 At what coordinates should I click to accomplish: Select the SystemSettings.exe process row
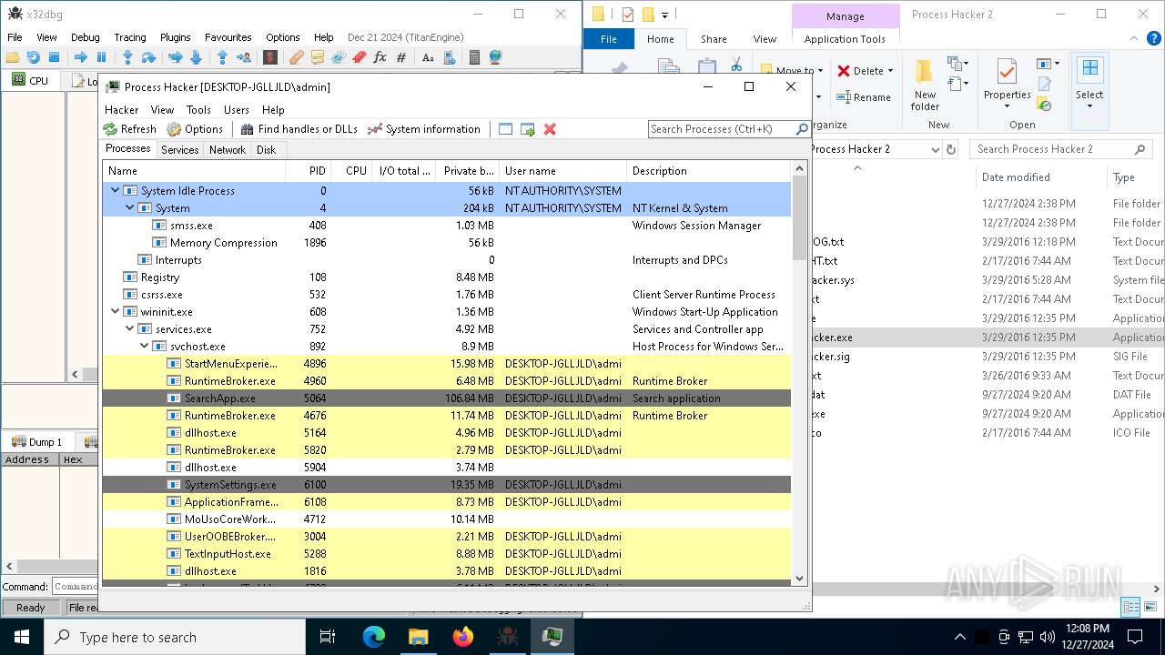(x=446, y=485)
